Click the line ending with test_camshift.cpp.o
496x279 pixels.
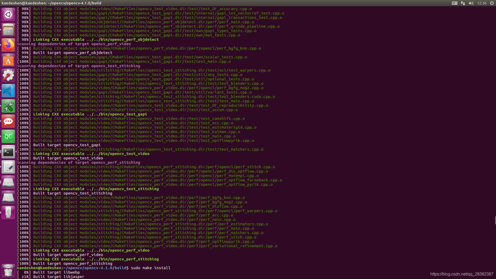[x=131, y=119]
